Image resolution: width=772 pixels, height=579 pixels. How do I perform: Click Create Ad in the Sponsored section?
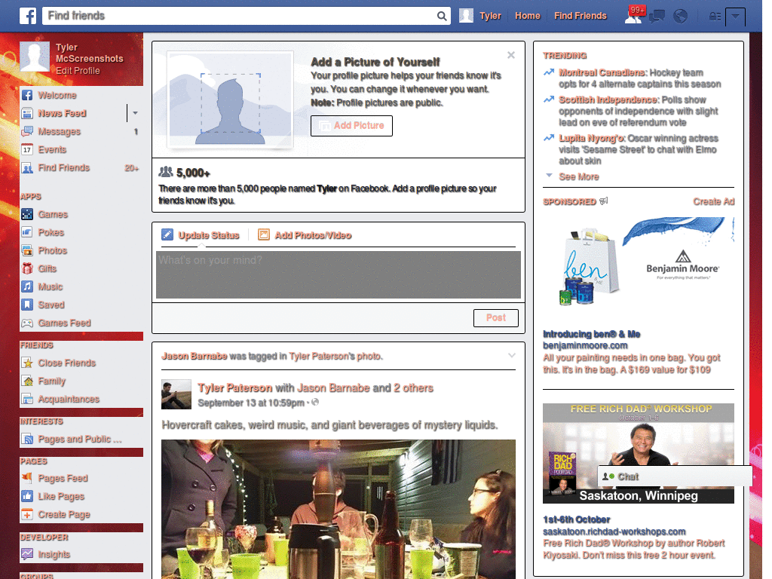(x=713, y=201)
